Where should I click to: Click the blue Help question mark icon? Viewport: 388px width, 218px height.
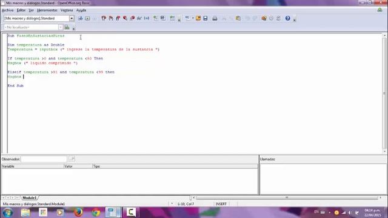tap(287, 18)
